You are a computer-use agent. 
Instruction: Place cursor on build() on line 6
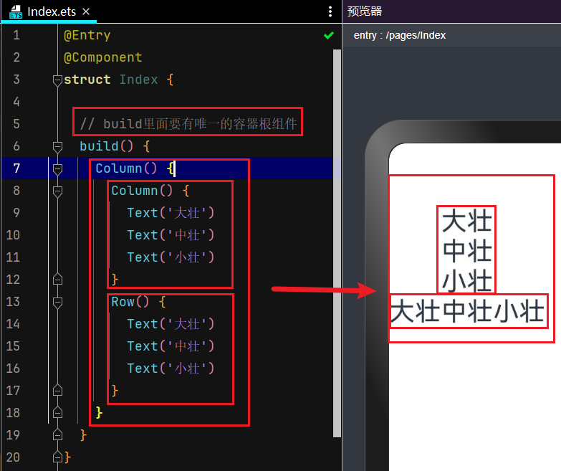[106, 146]
